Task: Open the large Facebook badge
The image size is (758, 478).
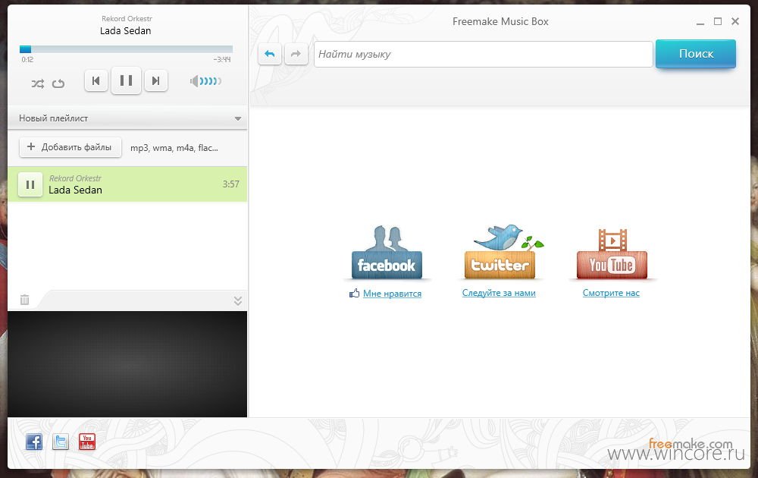Action: [387, 252]
